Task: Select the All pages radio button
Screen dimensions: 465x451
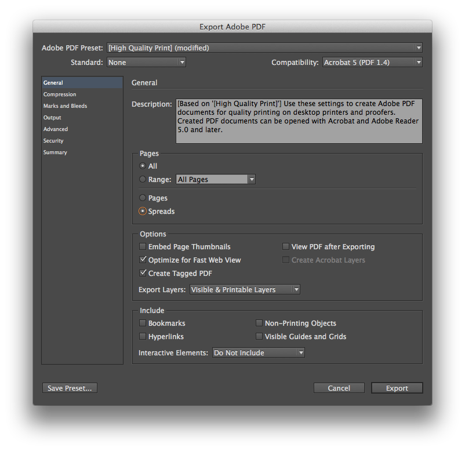Action: coord(143,166)
